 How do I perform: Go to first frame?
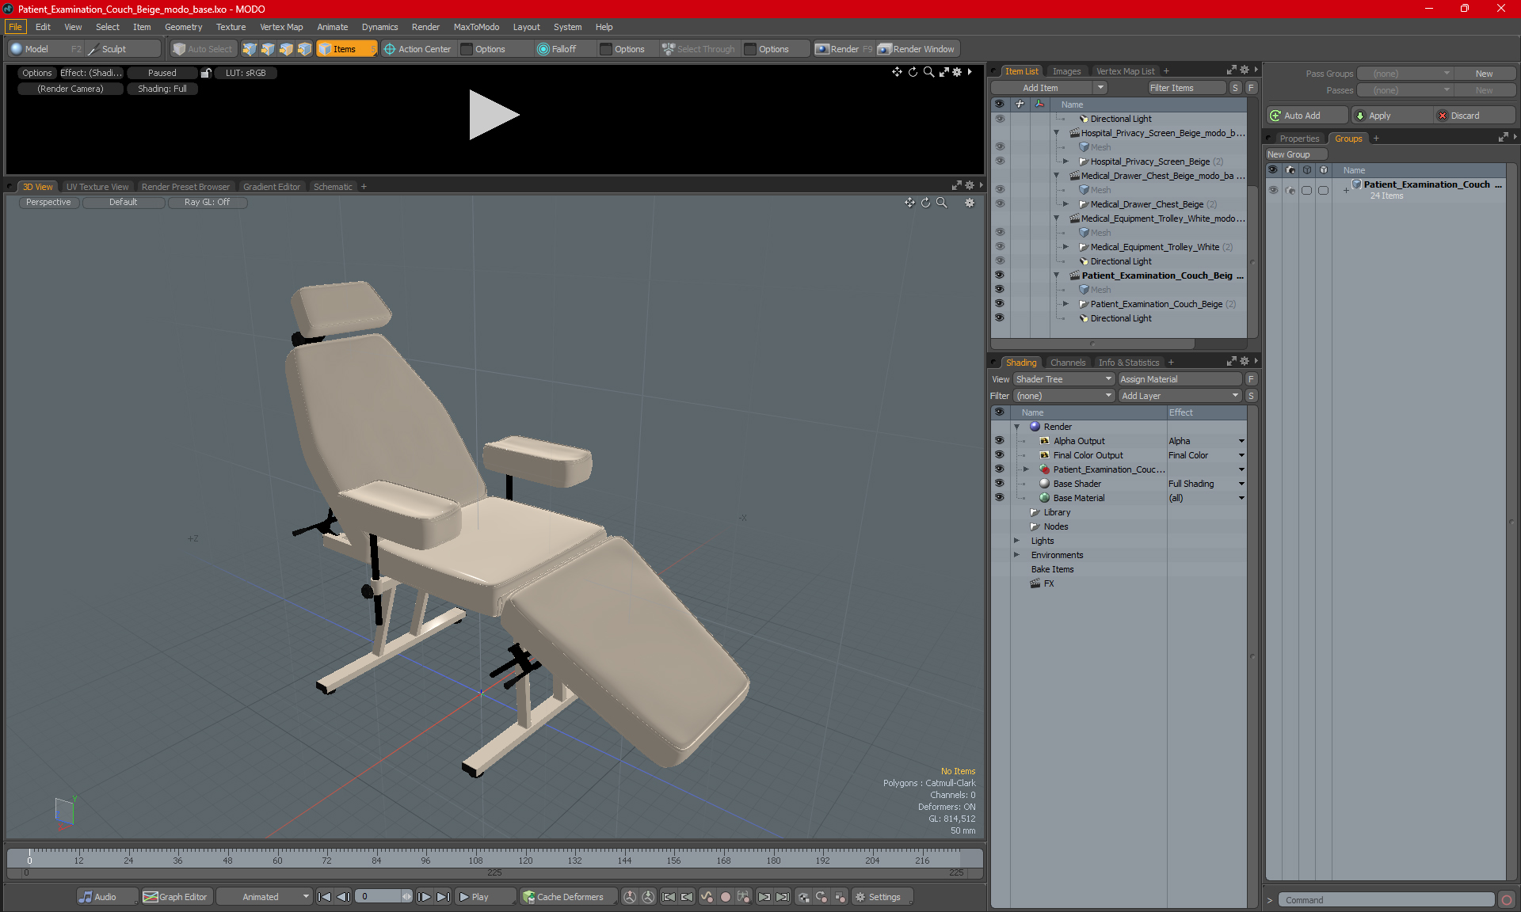[x=324, y=897]
